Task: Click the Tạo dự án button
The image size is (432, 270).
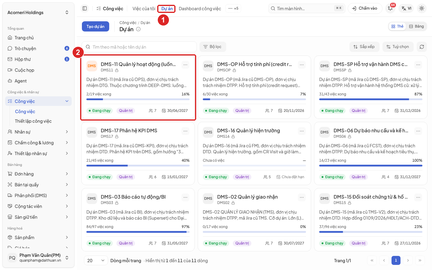Action: [x=95, y=26]
